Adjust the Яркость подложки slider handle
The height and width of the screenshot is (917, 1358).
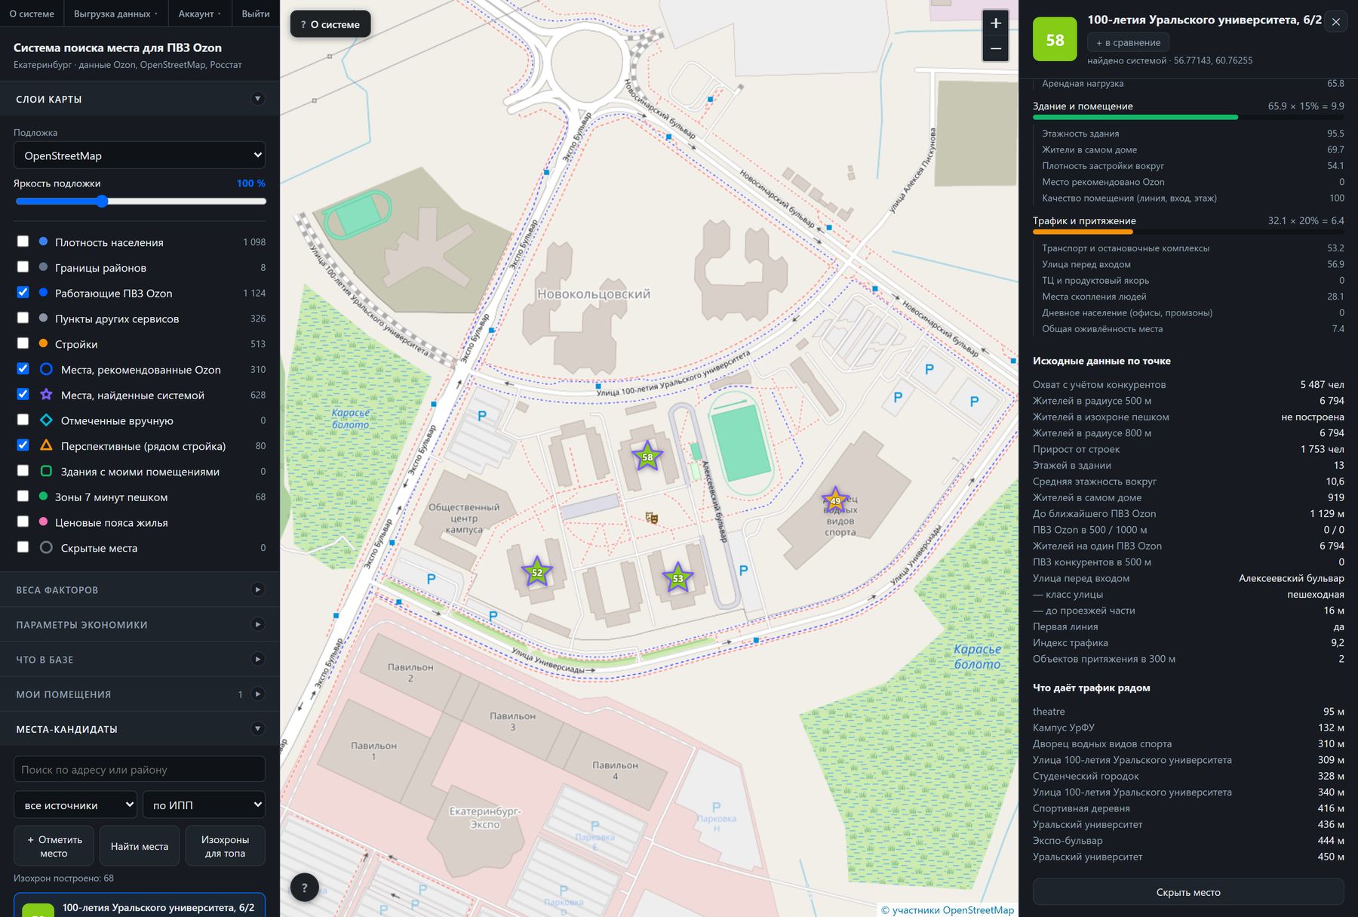(102, 201)
